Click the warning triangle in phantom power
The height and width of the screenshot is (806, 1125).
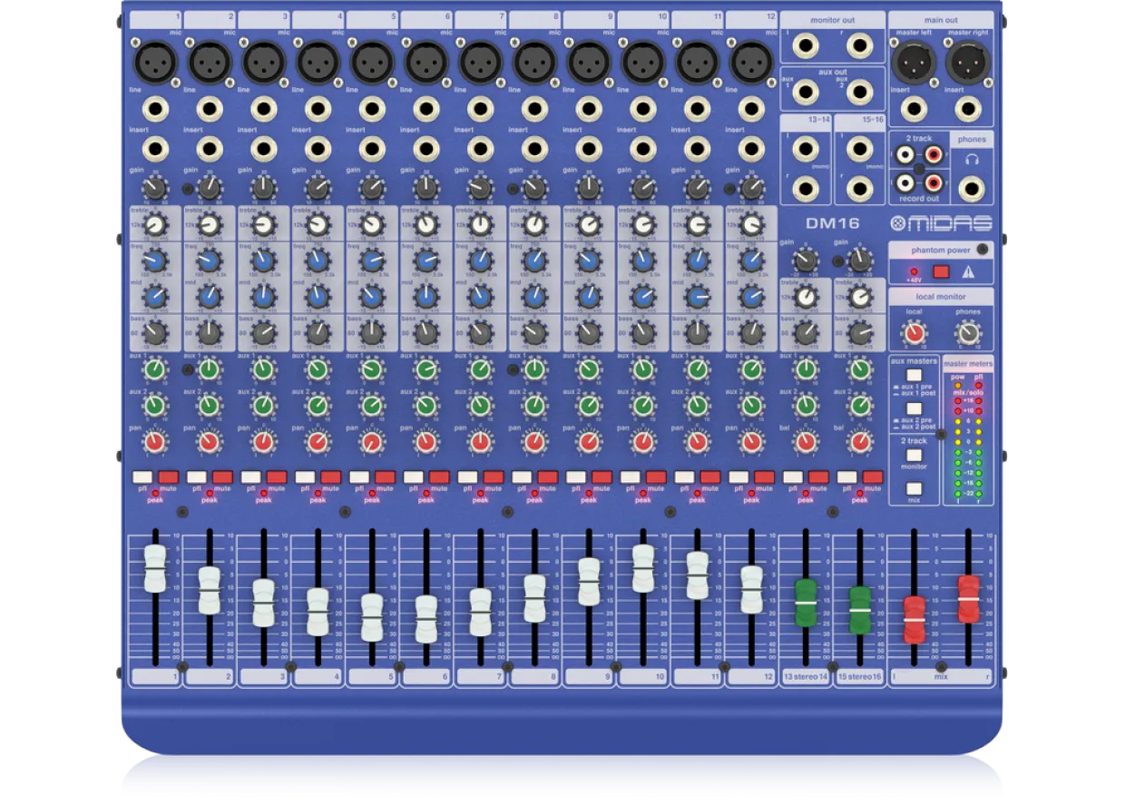(x=968, y=270)
